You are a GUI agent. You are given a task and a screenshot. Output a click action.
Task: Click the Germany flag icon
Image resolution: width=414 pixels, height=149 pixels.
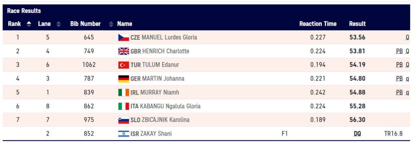coord(123,79)
